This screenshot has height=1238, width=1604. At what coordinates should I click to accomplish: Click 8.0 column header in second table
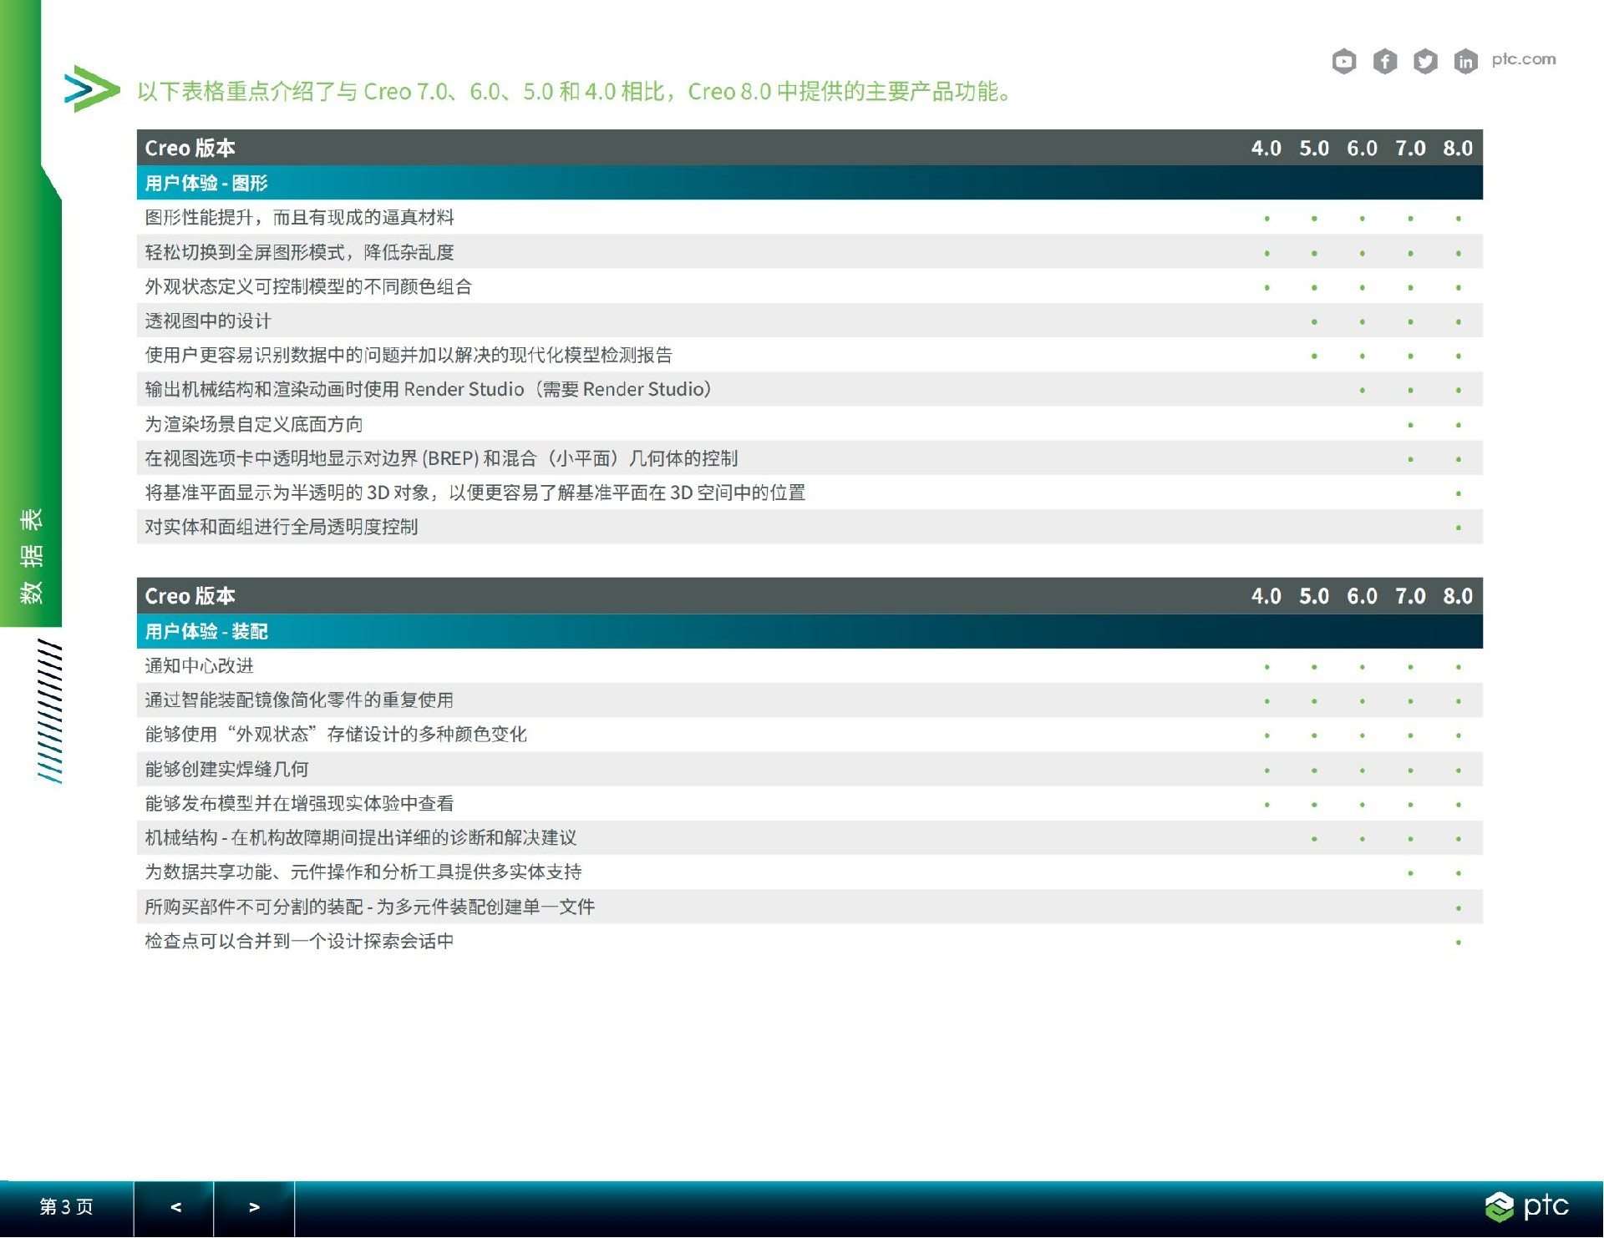pyautogui.click(x=1458, y=596)
